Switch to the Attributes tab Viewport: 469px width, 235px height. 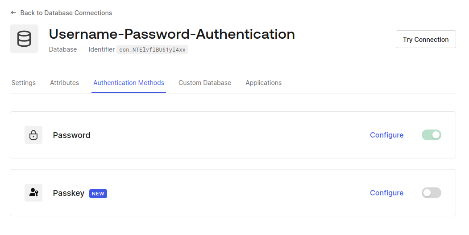click(64, 83)
